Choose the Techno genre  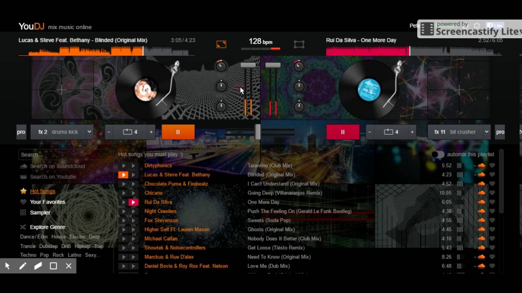click(28, 255)
